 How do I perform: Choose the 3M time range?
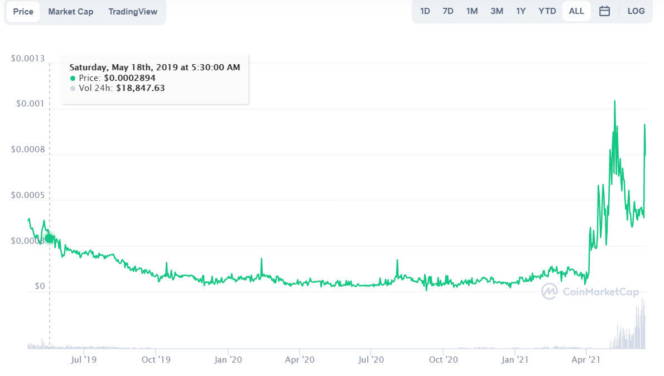tap(497, 11)
